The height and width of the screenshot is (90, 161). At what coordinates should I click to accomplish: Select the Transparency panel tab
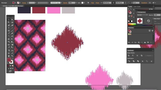(141, 12)
